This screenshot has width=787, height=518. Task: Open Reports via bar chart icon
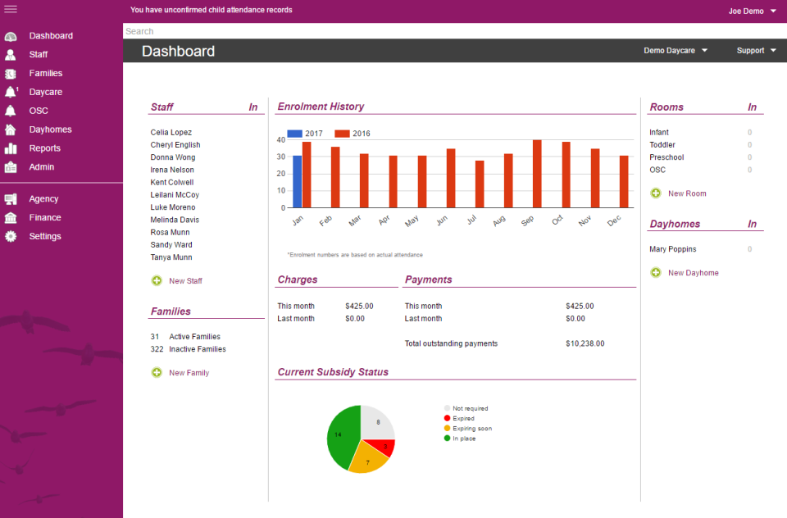point(11,148)
